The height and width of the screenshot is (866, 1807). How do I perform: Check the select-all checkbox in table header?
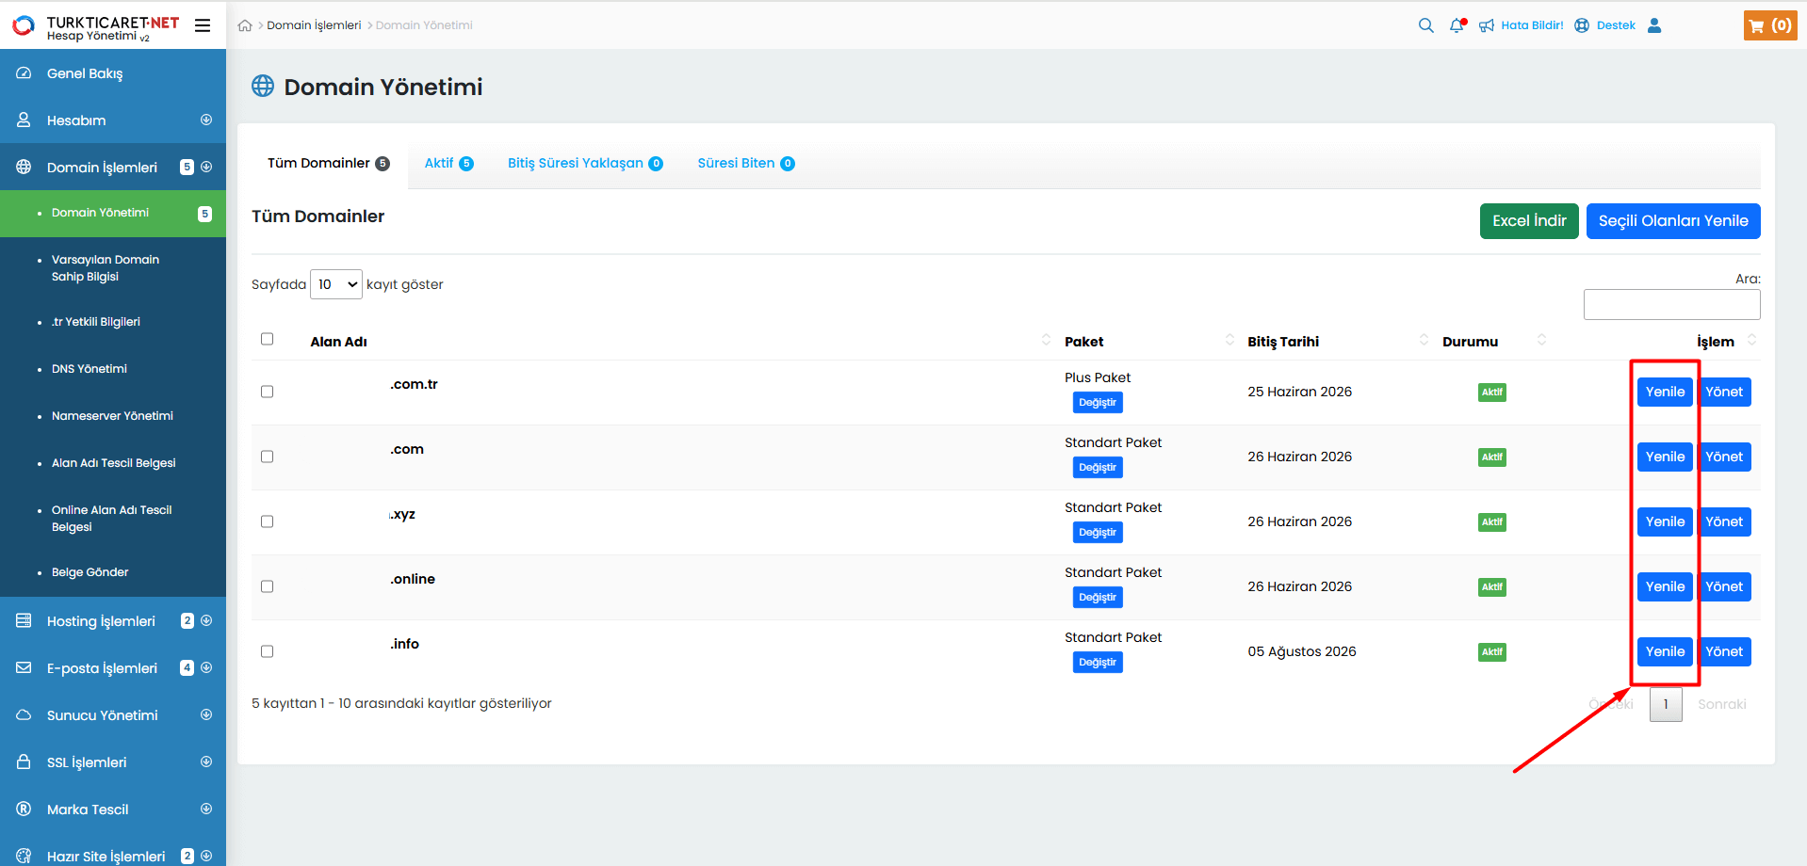[x=268, y=339]
